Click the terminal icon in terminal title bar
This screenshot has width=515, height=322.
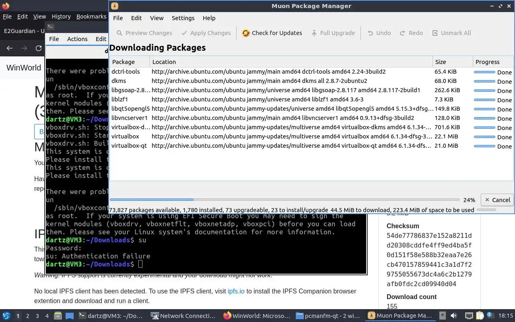[x=50, y=27]
